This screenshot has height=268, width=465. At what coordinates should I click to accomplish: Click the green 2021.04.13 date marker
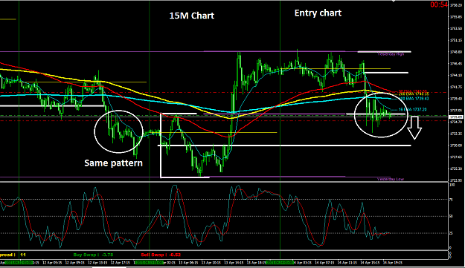149,262
